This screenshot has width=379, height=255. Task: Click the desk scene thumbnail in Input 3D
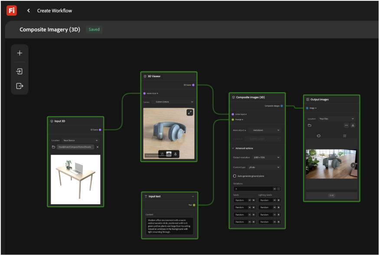pos(75,180)
